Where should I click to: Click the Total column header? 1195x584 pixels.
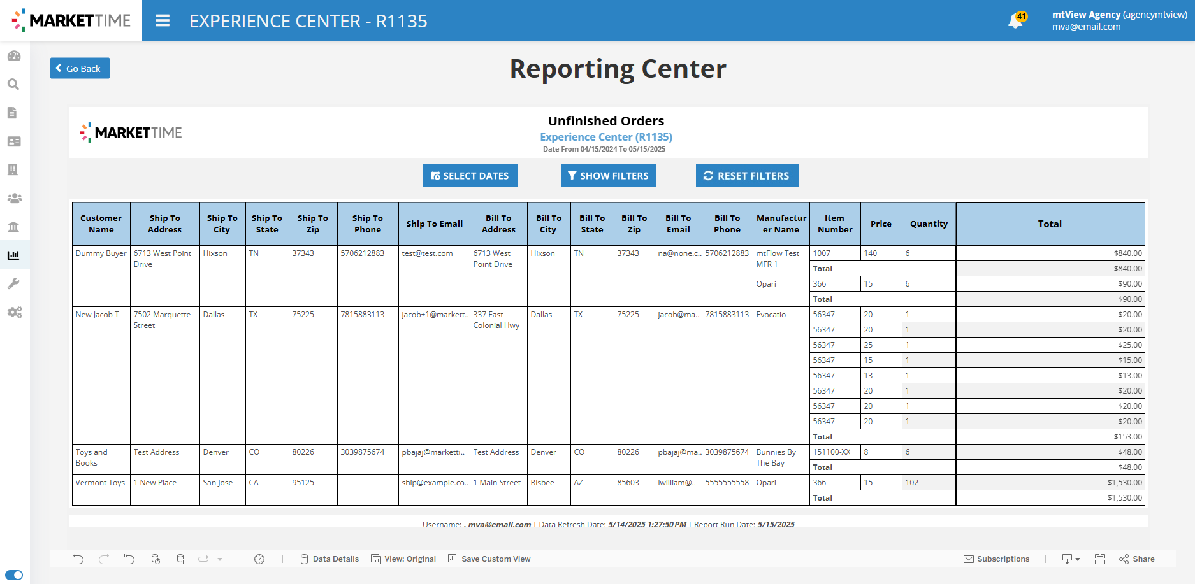pos(1050,224)
